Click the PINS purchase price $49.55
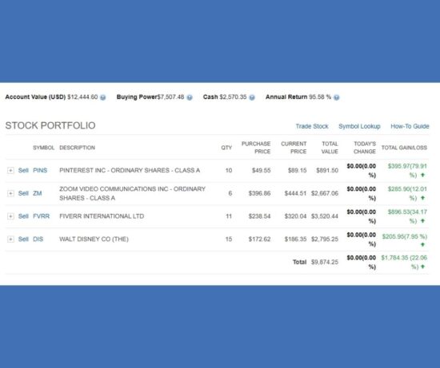The height and width of the screenshot is (368, 440). [x=262, y=170]
